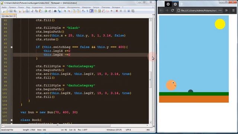Open the Поиск menu
The image size is (238, 134).
(21, 7)
